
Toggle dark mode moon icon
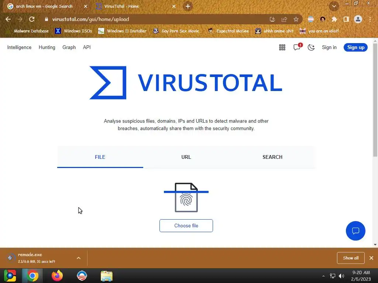click(311, 48)
